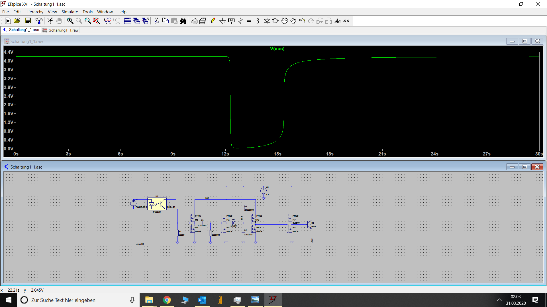
Task: Click the PC817D optocoupler component
Action: click(x=157, y=204)
